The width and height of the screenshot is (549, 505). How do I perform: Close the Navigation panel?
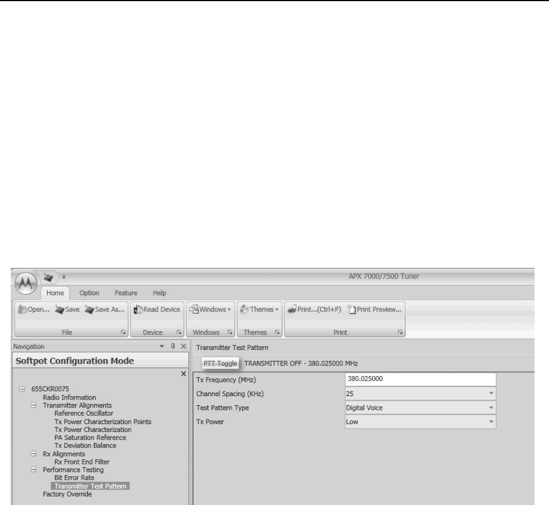point(183,346)
